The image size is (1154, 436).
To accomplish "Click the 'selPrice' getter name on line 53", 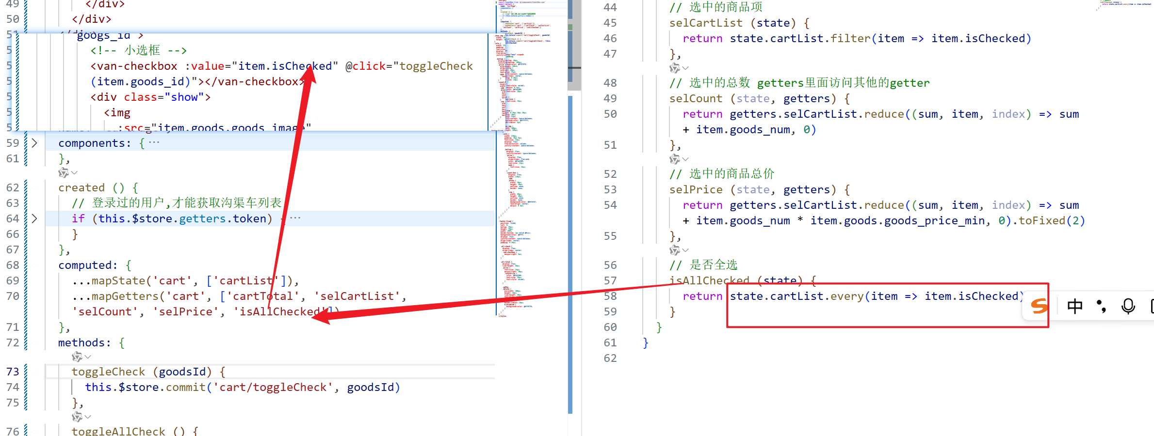I will [696, 189].
